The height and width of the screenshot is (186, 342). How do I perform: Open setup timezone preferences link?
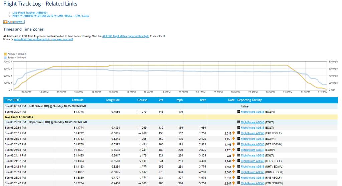[x=43, y=39]
